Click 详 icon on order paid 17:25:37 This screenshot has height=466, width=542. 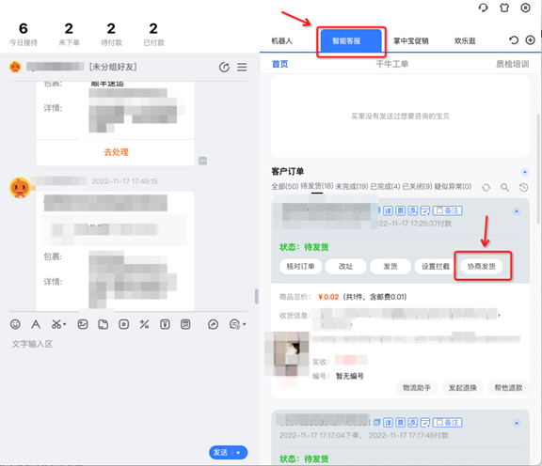[389, 210]
